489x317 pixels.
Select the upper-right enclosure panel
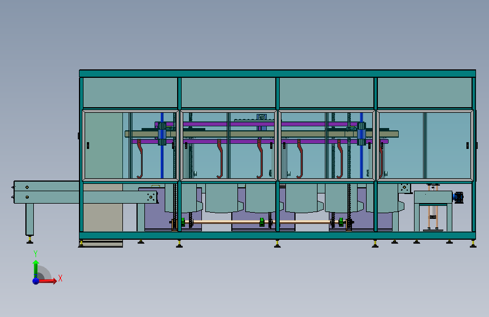pyautogui.click(x=425, y=93)
